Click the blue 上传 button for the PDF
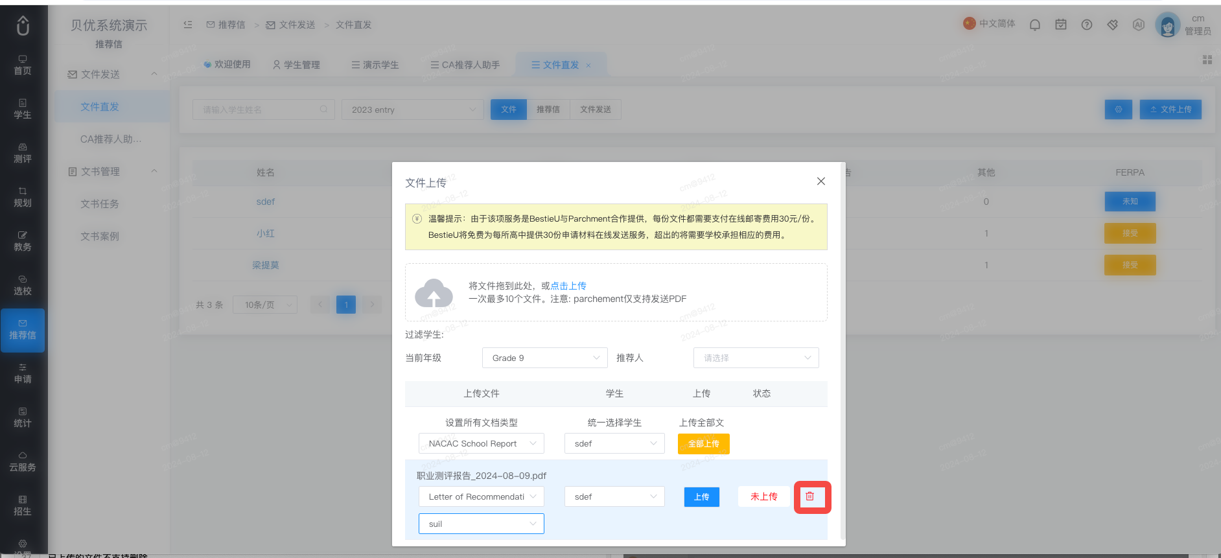This screenshot has width=1221, height=558. (x=701, y=497)
